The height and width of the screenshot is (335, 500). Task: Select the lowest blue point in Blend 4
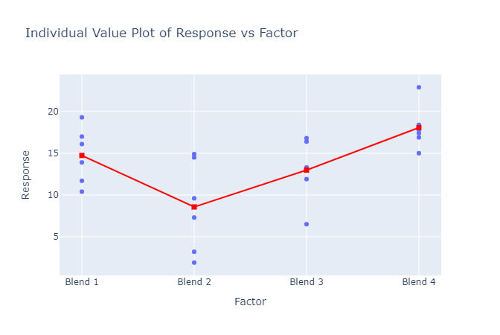click(x=419, y=153)
